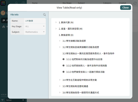Click the target logo icon in sidebar
The height and width of the screenshot is (102, 138).
point(3,13)
